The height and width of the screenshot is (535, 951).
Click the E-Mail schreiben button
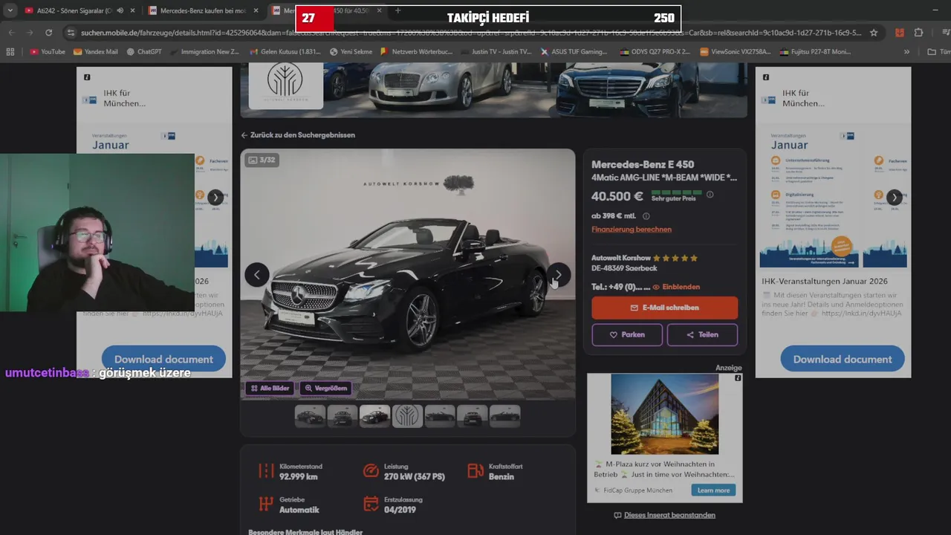665,308
